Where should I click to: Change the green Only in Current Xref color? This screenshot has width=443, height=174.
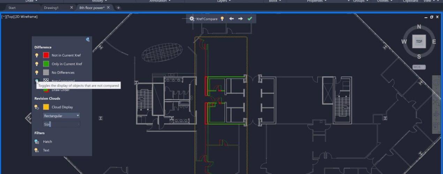click(46, 64)
